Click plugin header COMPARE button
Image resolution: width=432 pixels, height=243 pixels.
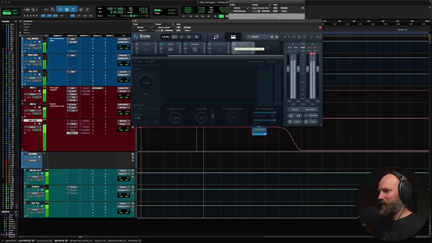tap(168, 30)
